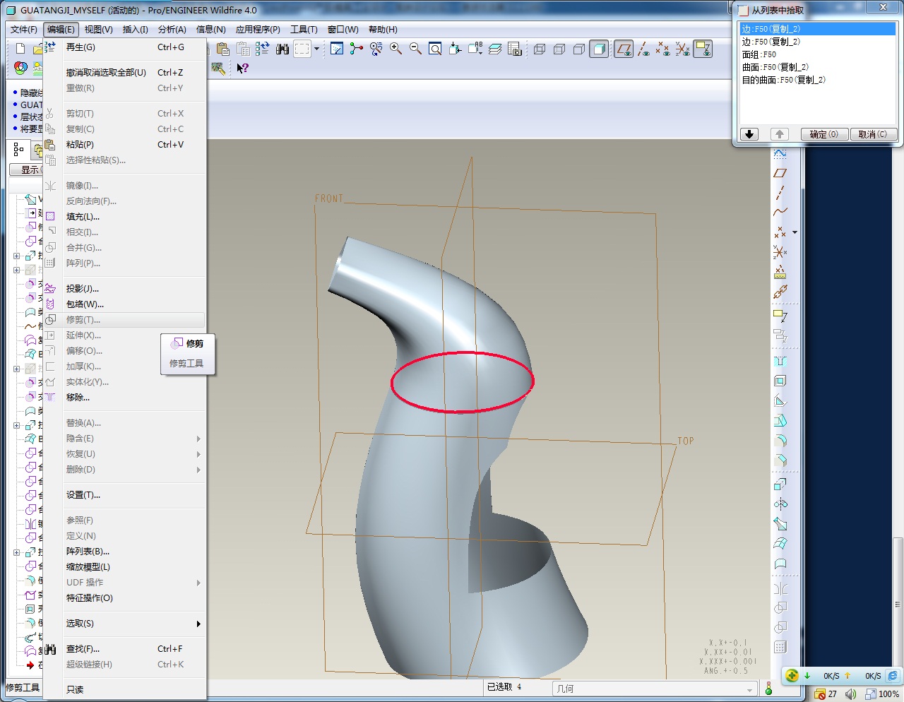
Task: Select the Draft tool
Action: click(780, 421)
